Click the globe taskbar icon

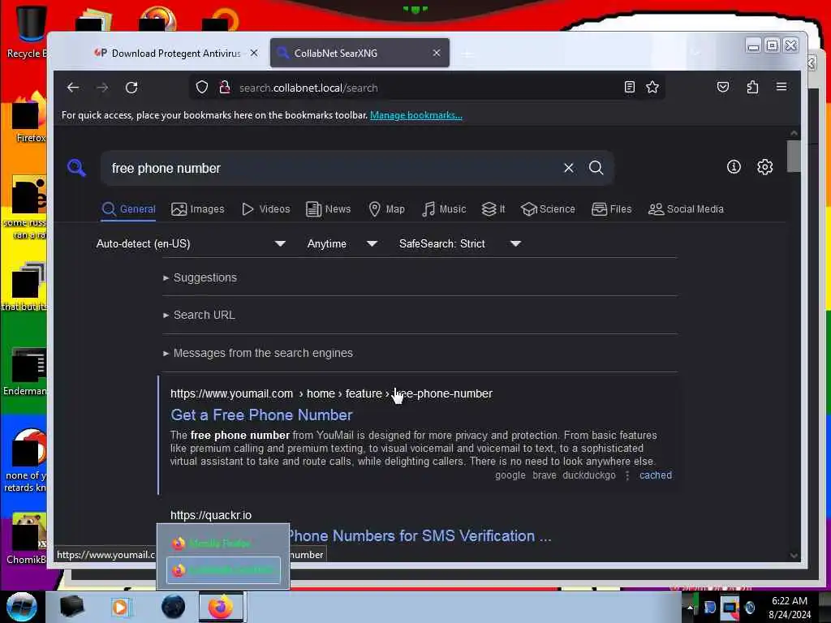(174, 607)
